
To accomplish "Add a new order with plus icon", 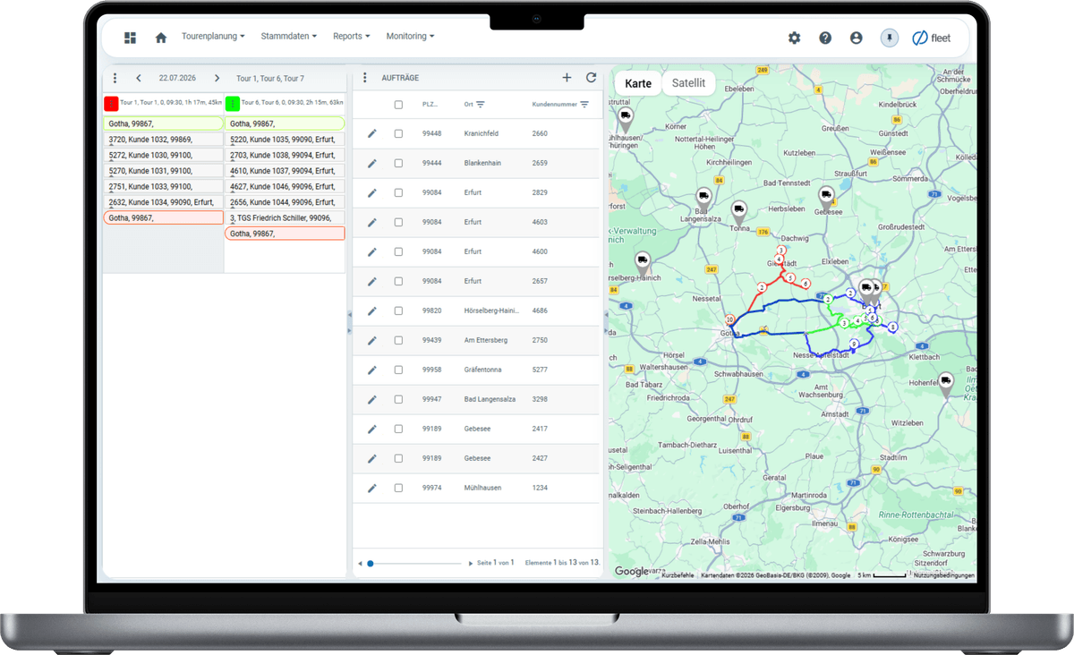I will click(x=567, y=78).
